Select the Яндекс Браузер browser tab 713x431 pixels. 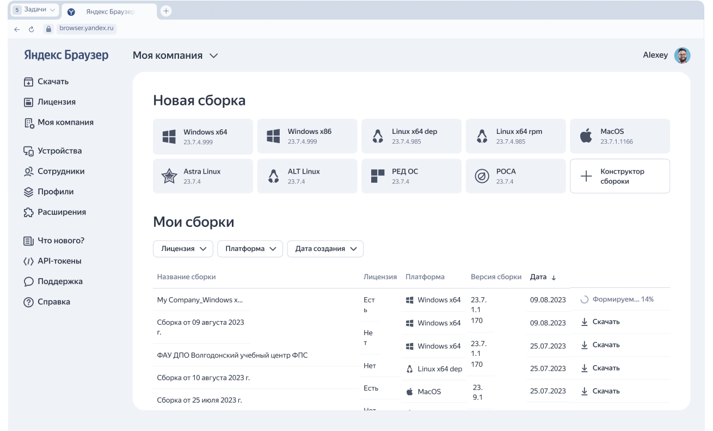pos(109,11)
